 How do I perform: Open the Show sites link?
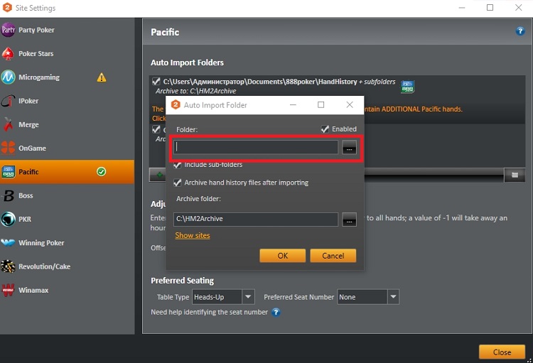[193, 235]
